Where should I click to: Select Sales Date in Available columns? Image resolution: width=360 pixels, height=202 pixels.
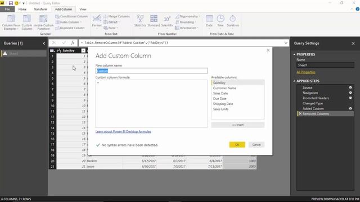click(x=237, y=94)
